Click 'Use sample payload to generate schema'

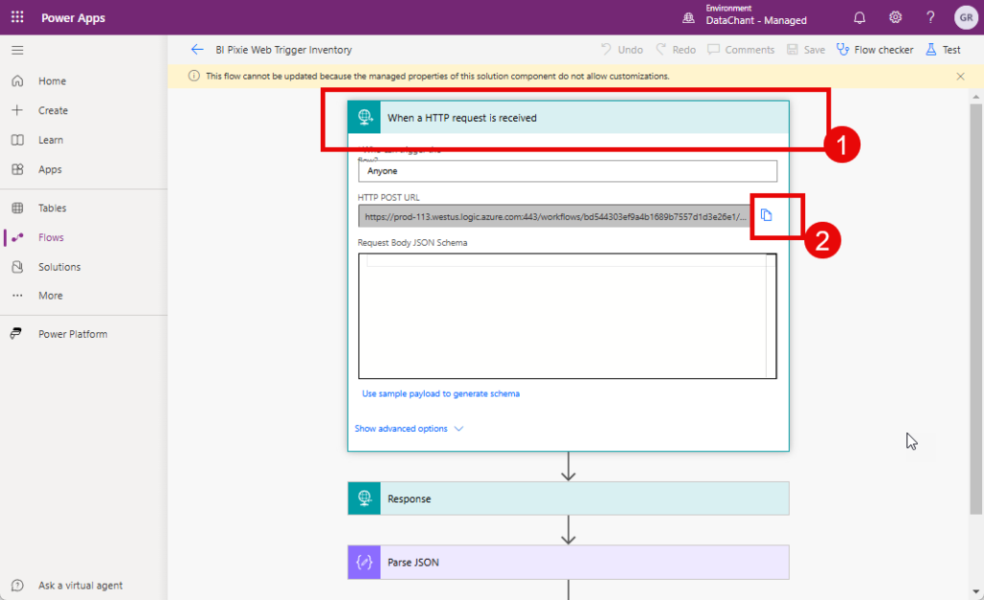click(x=441, y=394)
